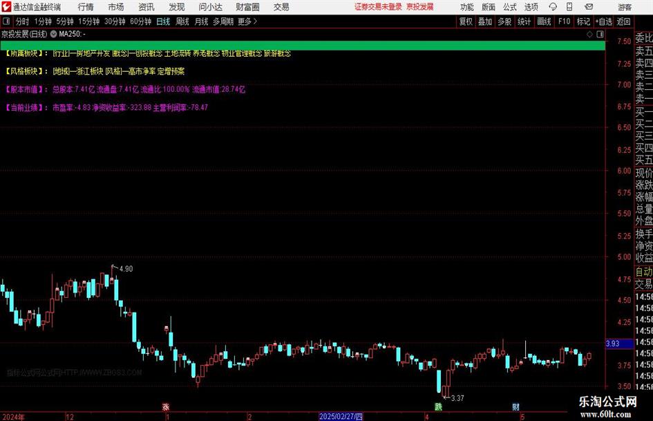The image size is (653, 421).
Task: Click the 委比 label in side panel
Action: [644, 38]
